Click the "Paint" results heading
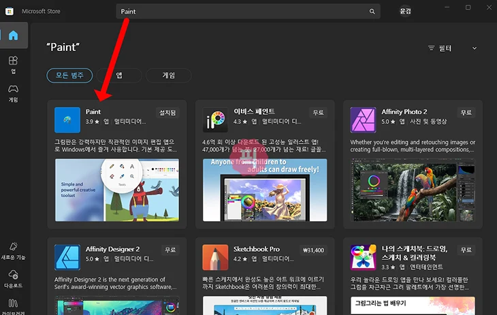The height and width of the screenshot is (315, 497). 63,47
